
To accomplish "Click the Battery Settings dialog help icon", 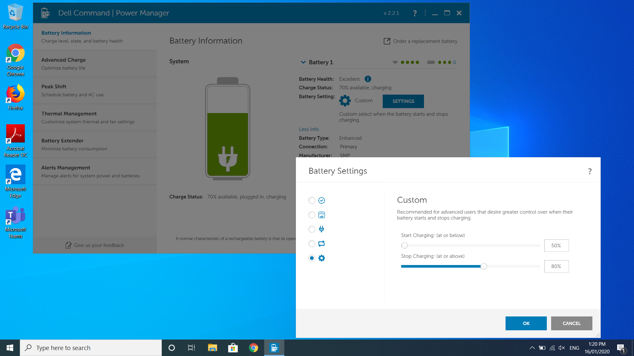I will (x=590, y=171).
